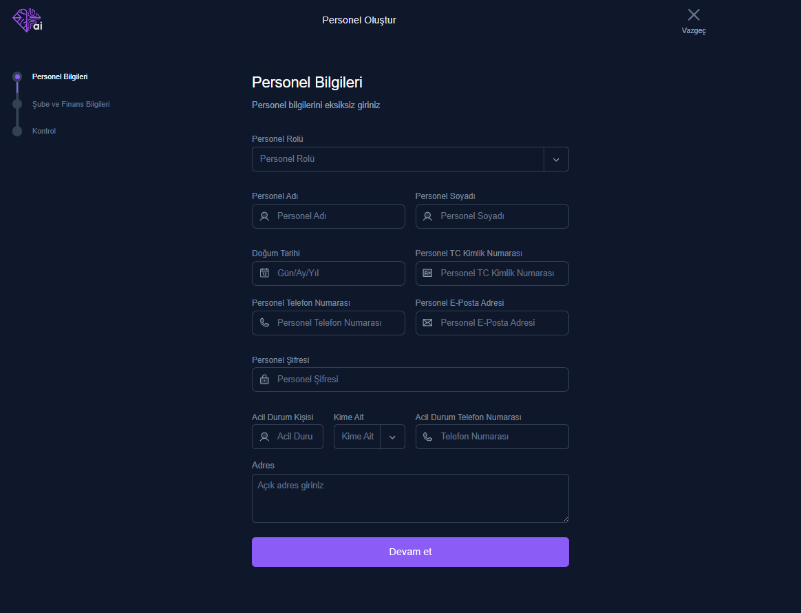
Task: Focus the Adres text area
Action: point(410,499)
